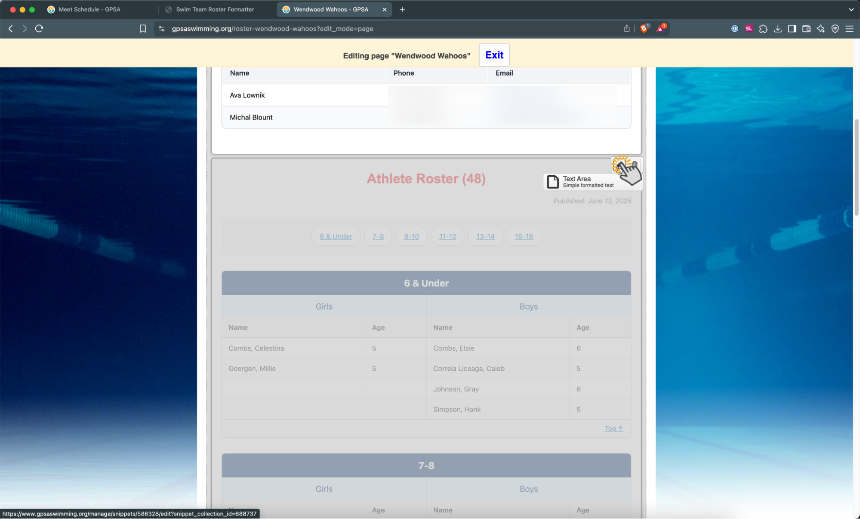Open the Brave Wallet icon

tap(806, 28)
